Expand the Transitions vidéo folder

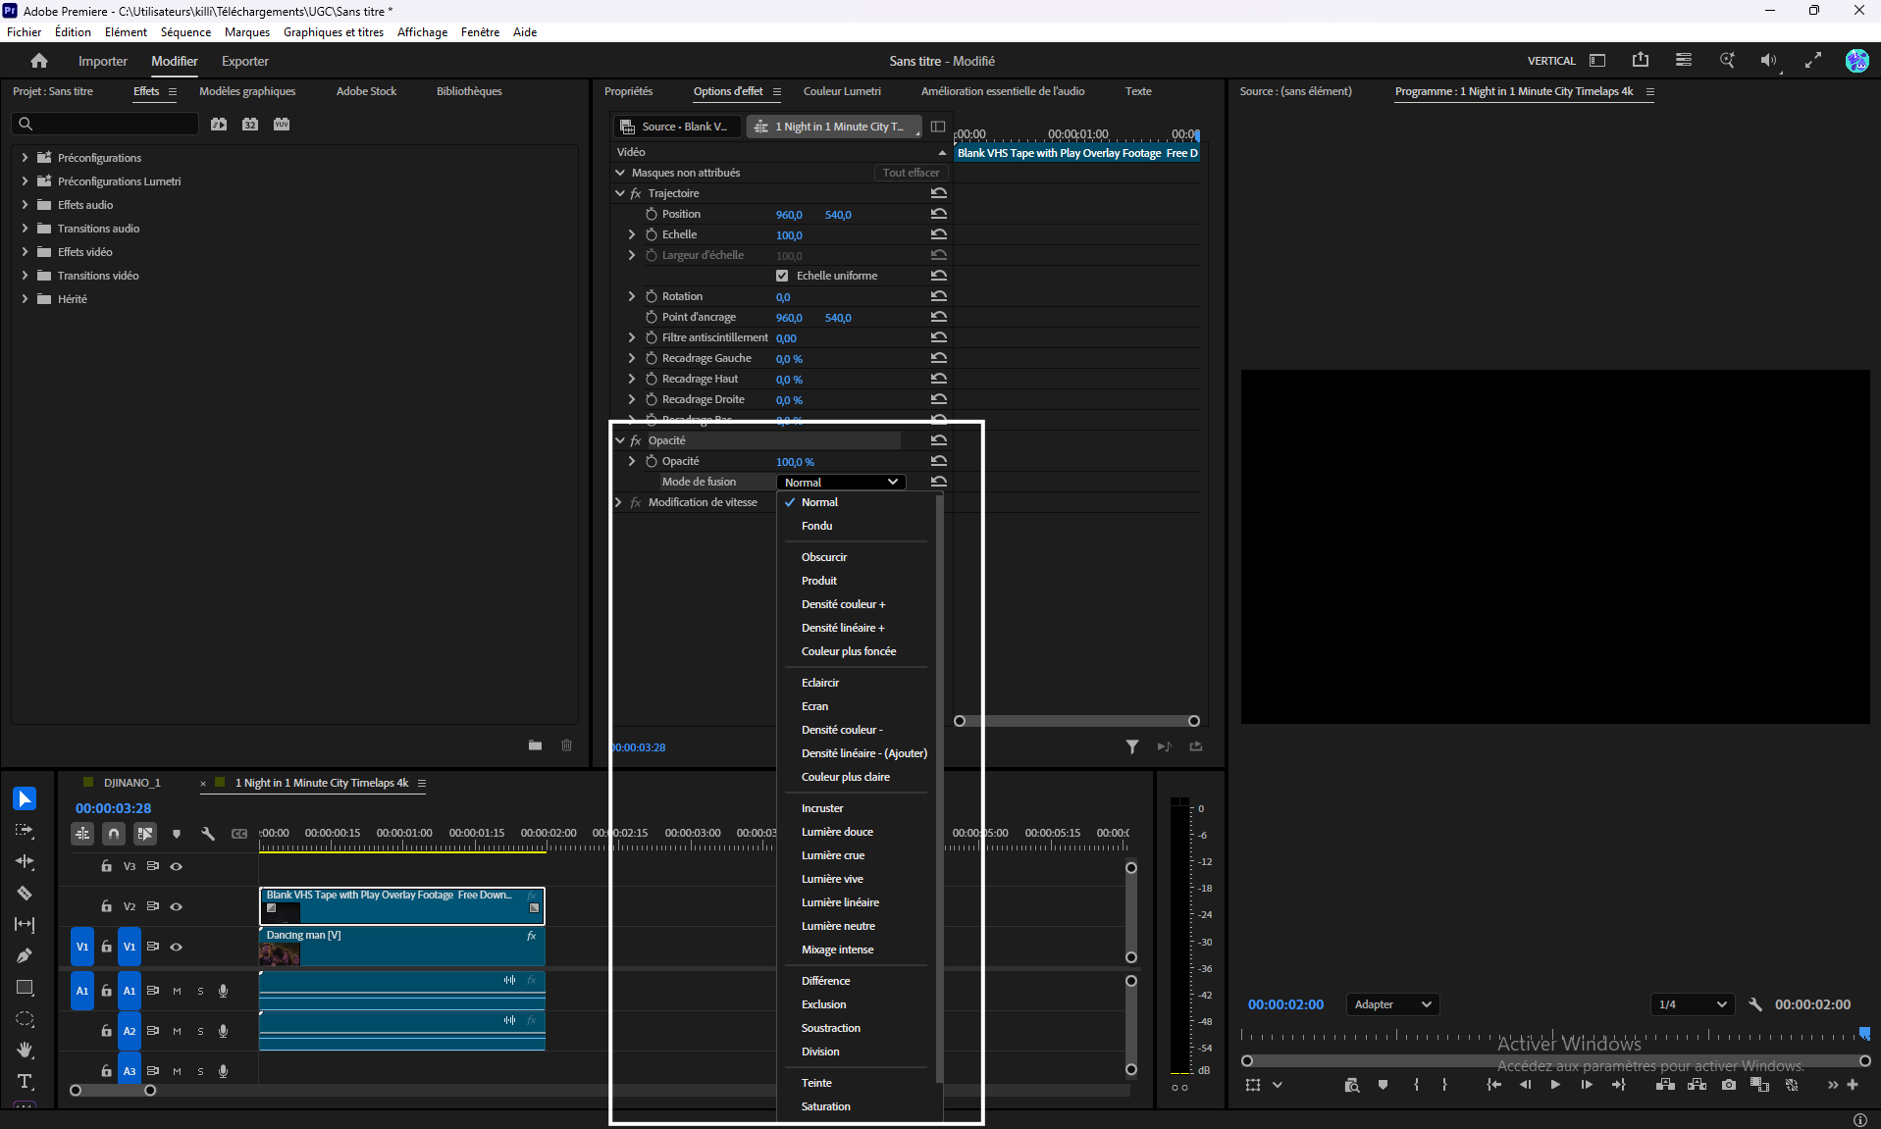pyautogui.click(x=25, y=275)
